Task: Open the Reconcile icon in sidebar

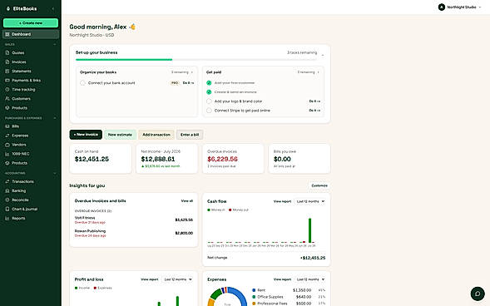Action: click(x=7, y=200)
